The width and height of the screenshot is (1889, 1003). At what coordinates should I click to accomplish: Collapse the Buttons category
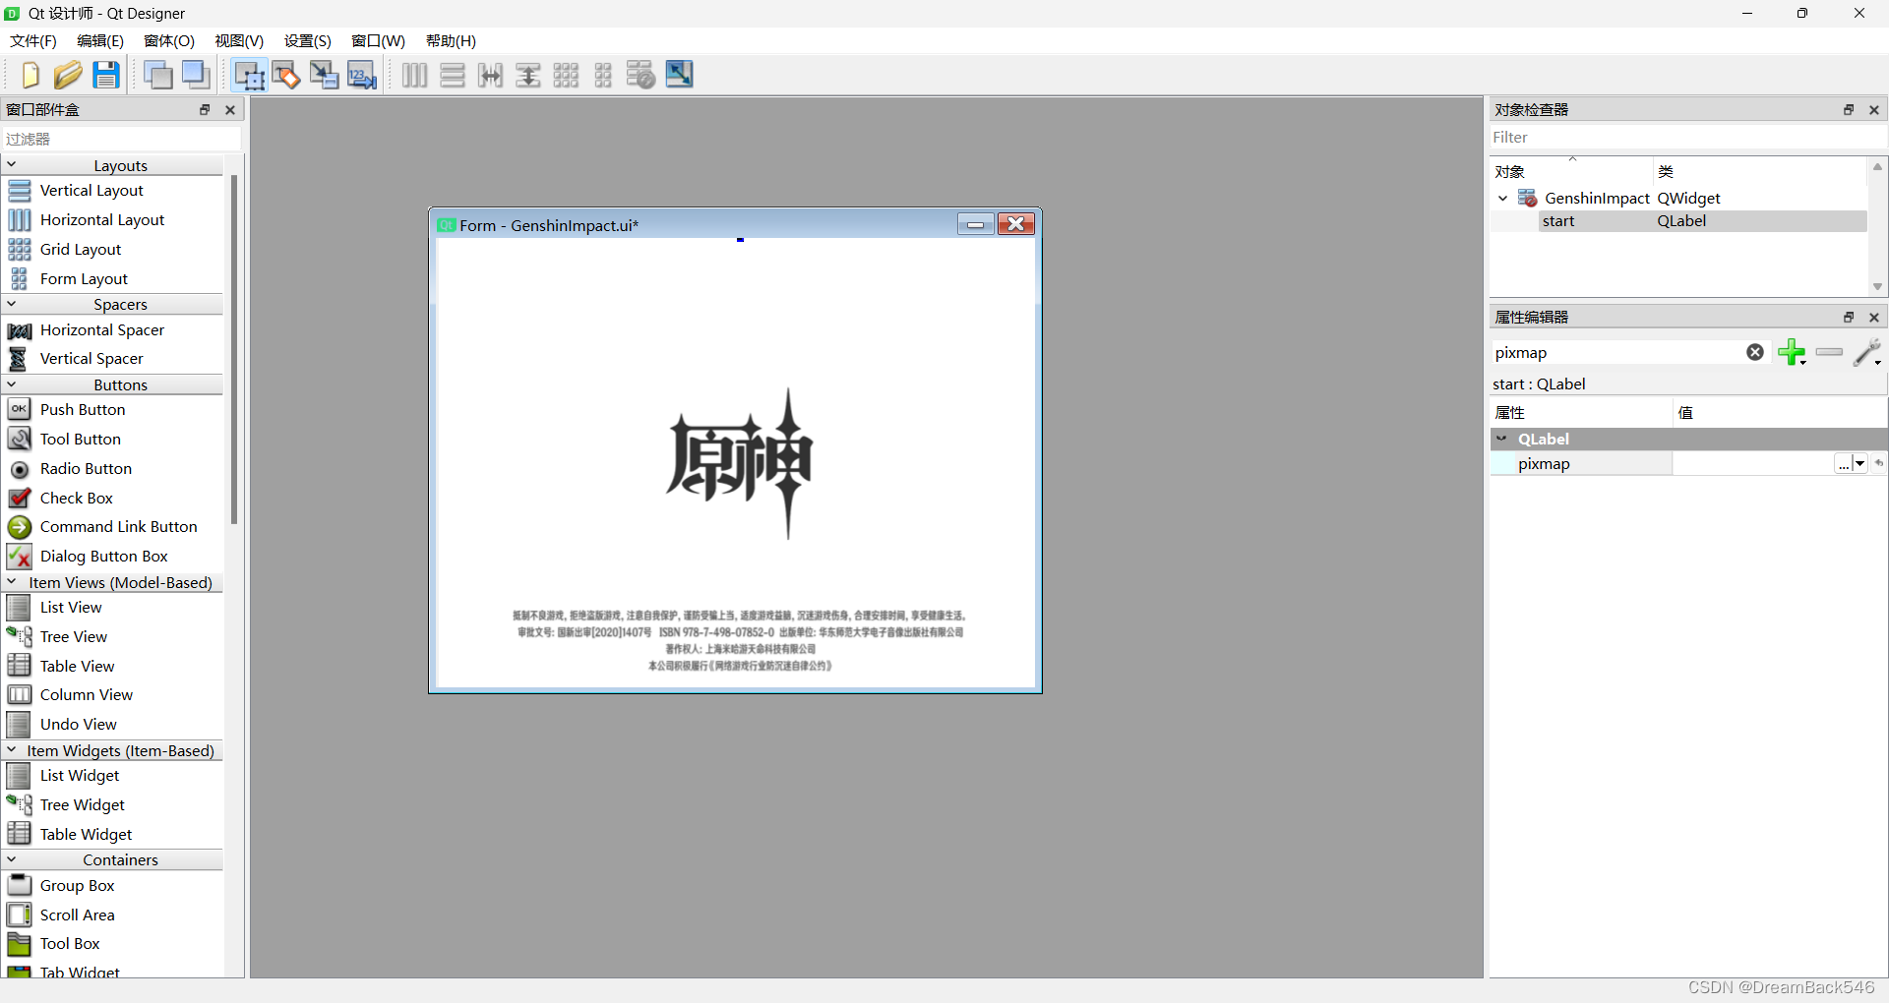(x=12, y=384)
